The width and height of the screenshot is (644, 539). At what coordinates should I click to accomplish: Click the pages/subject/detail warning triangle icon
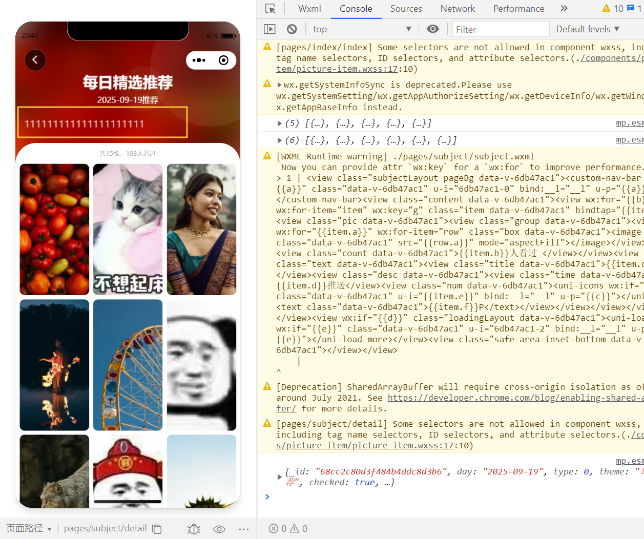click(267, 424)
